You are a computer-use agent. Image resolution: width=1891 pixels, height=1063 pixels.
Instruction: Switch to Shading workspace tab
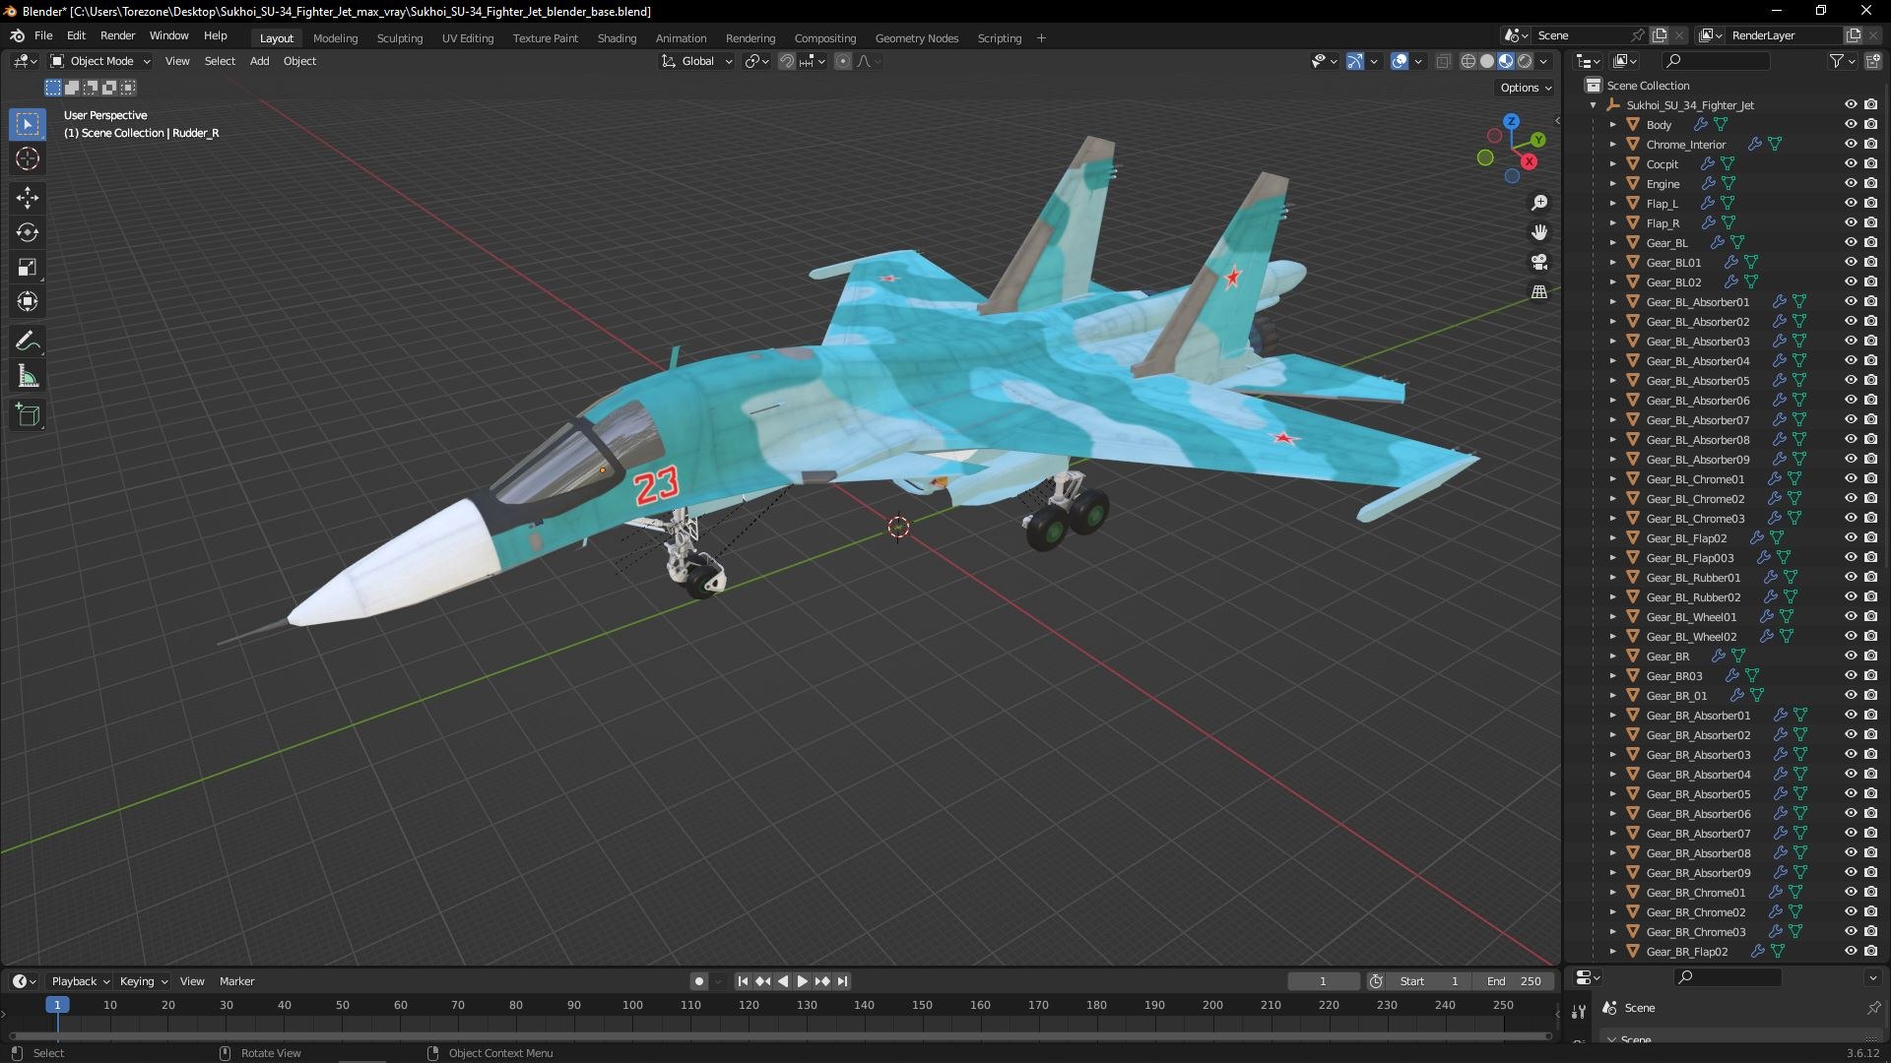coord(617,38)
